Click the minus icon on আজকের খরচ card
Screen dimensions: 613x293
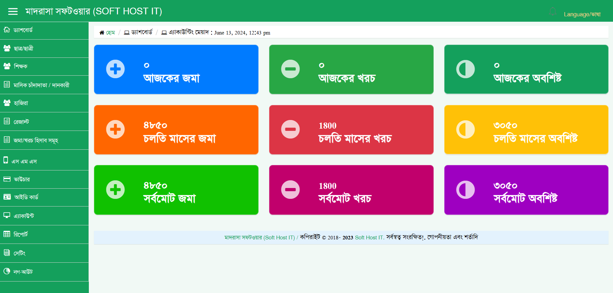pyautogui.click(x=290, y=69)
